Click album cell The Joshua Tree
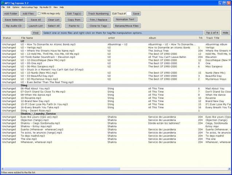Image resolution: width=232 pixels, height=175 pixels. 158,51
